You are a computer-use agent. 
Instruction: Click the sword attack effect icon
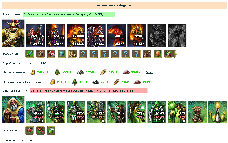point(30,54)
